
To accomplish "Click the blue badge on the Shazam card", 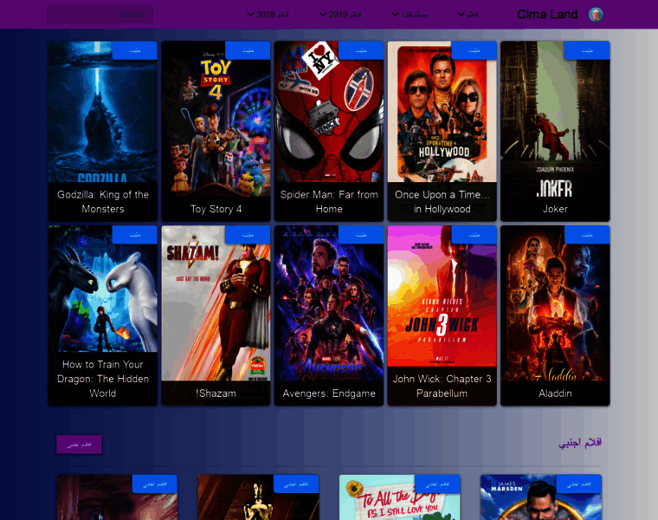I will tap(248, 235).
